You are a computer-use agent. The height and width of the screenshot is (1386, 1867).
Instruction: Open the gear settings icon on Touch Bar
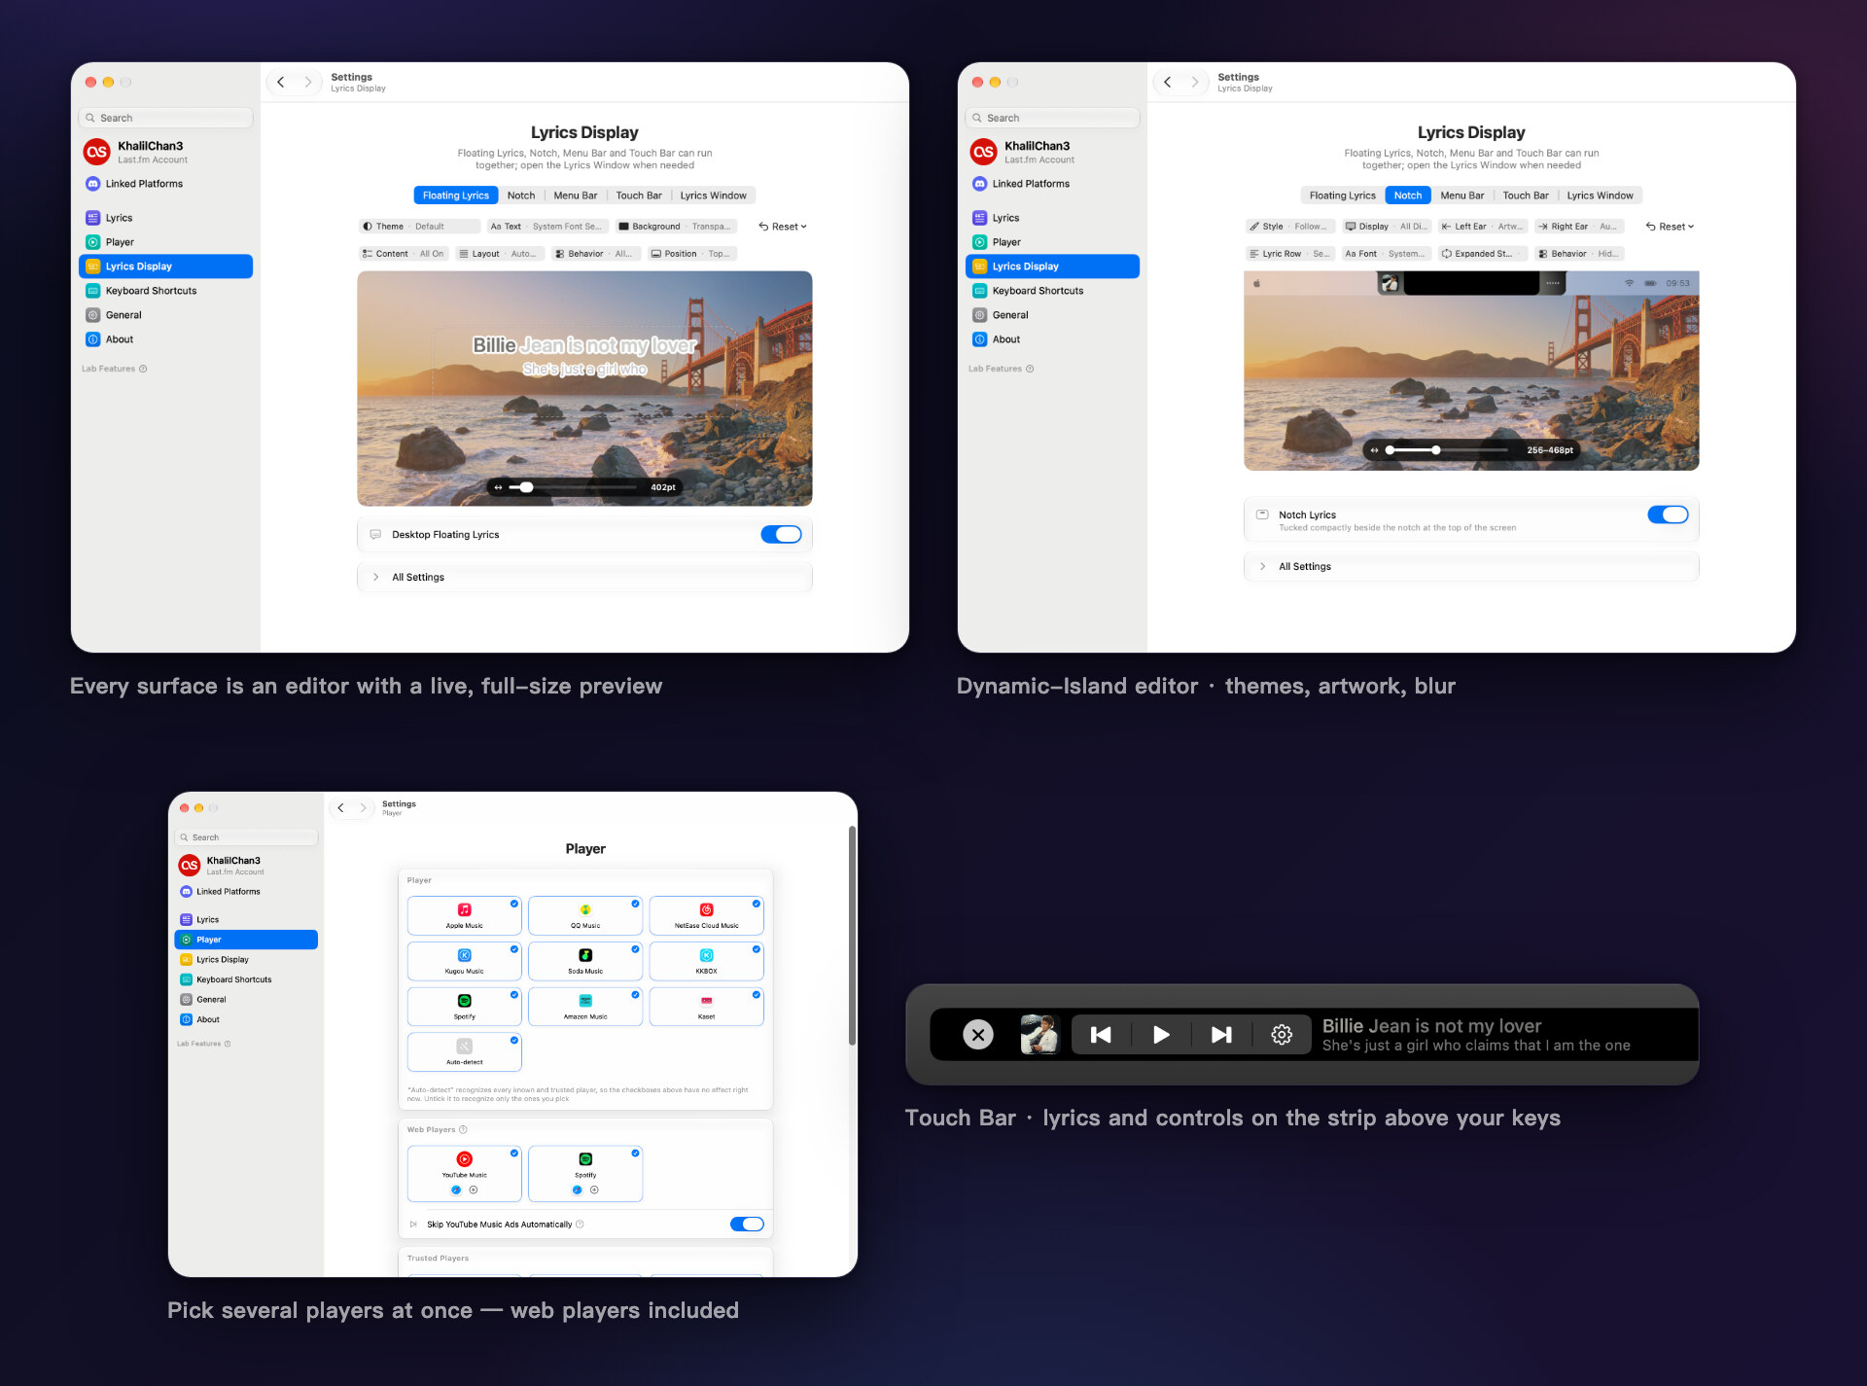click(1282, 1035)
